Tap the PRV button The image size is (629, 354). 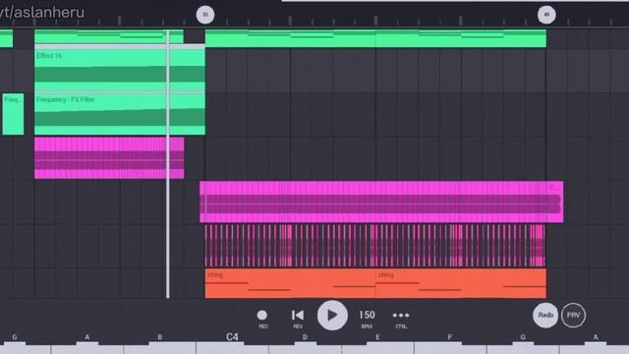coord(573,315)
